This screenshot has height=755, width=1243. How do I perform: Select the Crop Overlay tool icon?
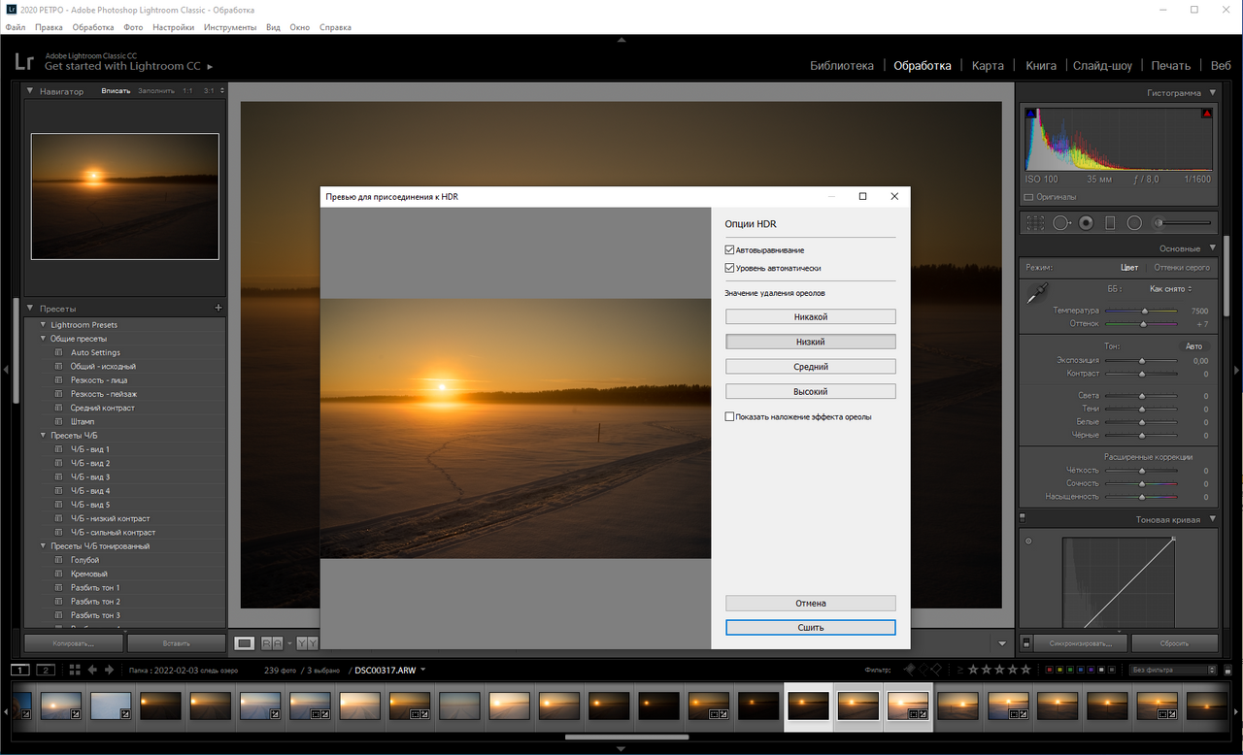[1036, 222]
